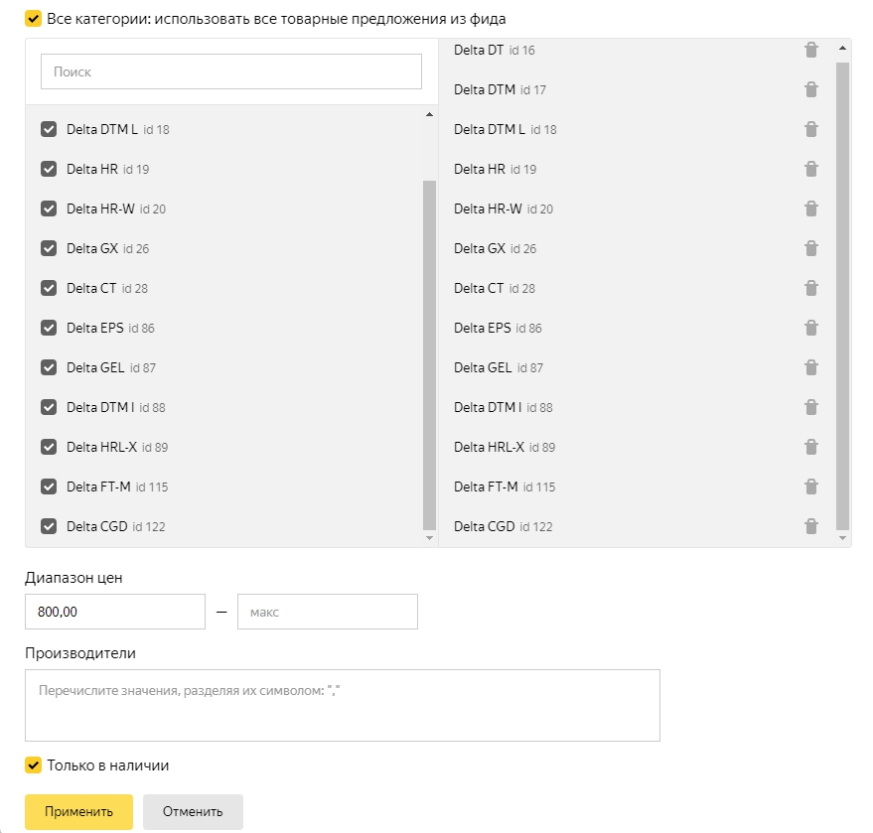This screenshot has width=873, height=833.
Task: Focus the category search field 'Поиск'
Action: click(x=231, y=71)
